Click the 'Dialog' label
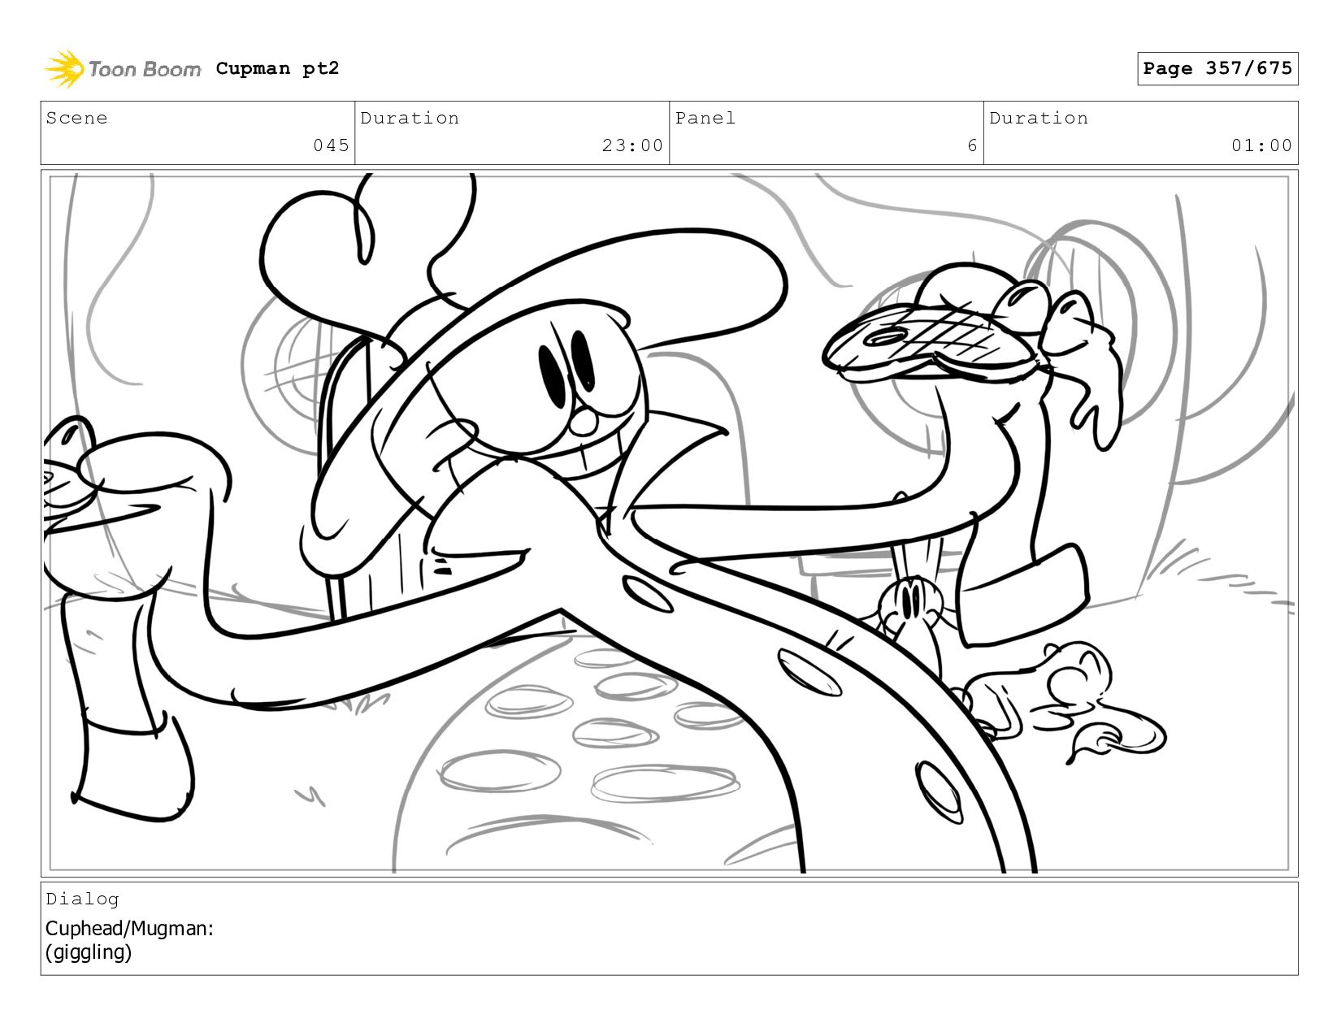The height and width of the screenshot is (1036, 1341). (x=82, y=899)
